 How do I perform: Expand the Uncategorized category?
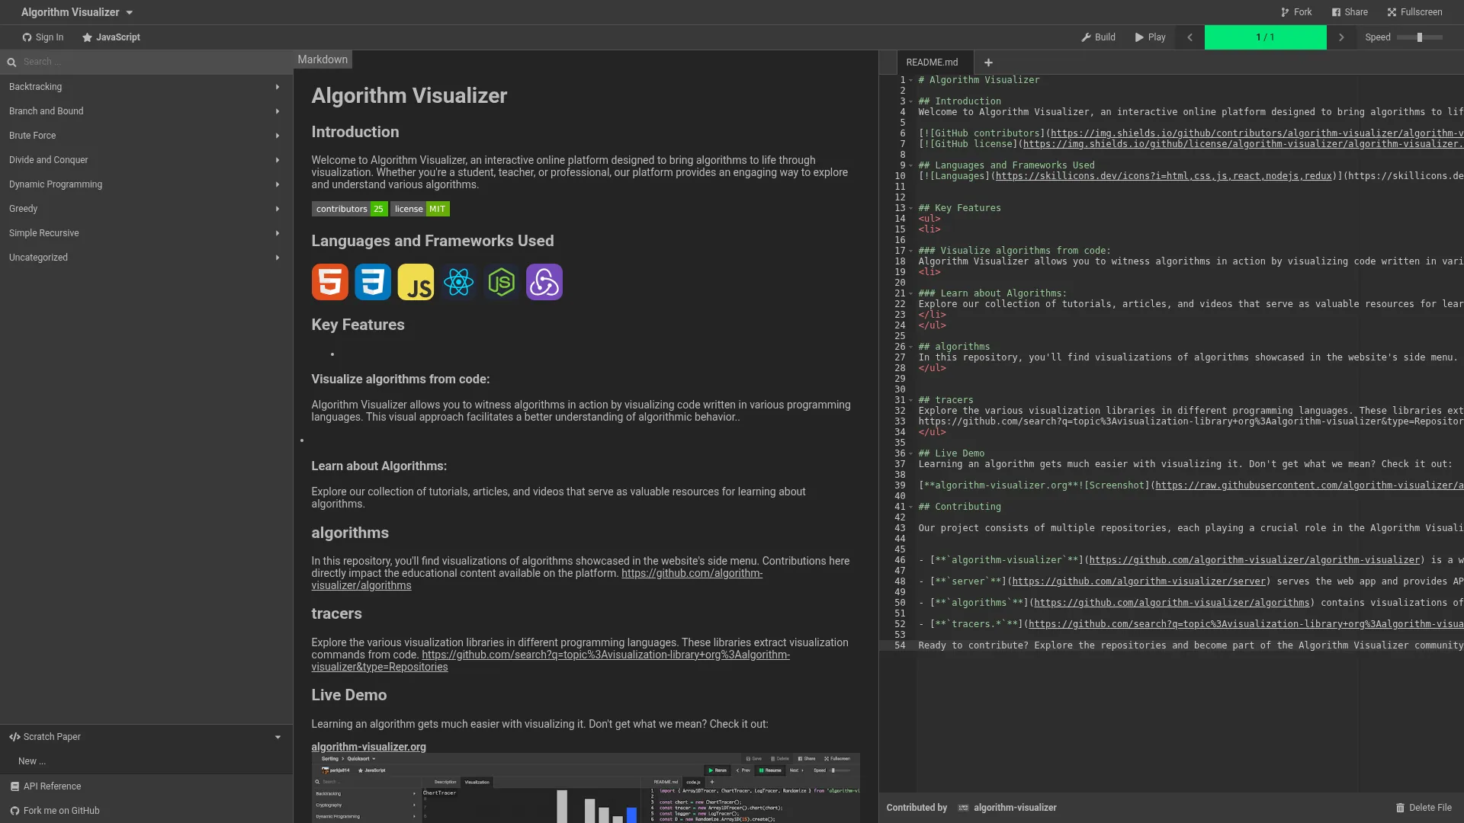pos(146,258)
